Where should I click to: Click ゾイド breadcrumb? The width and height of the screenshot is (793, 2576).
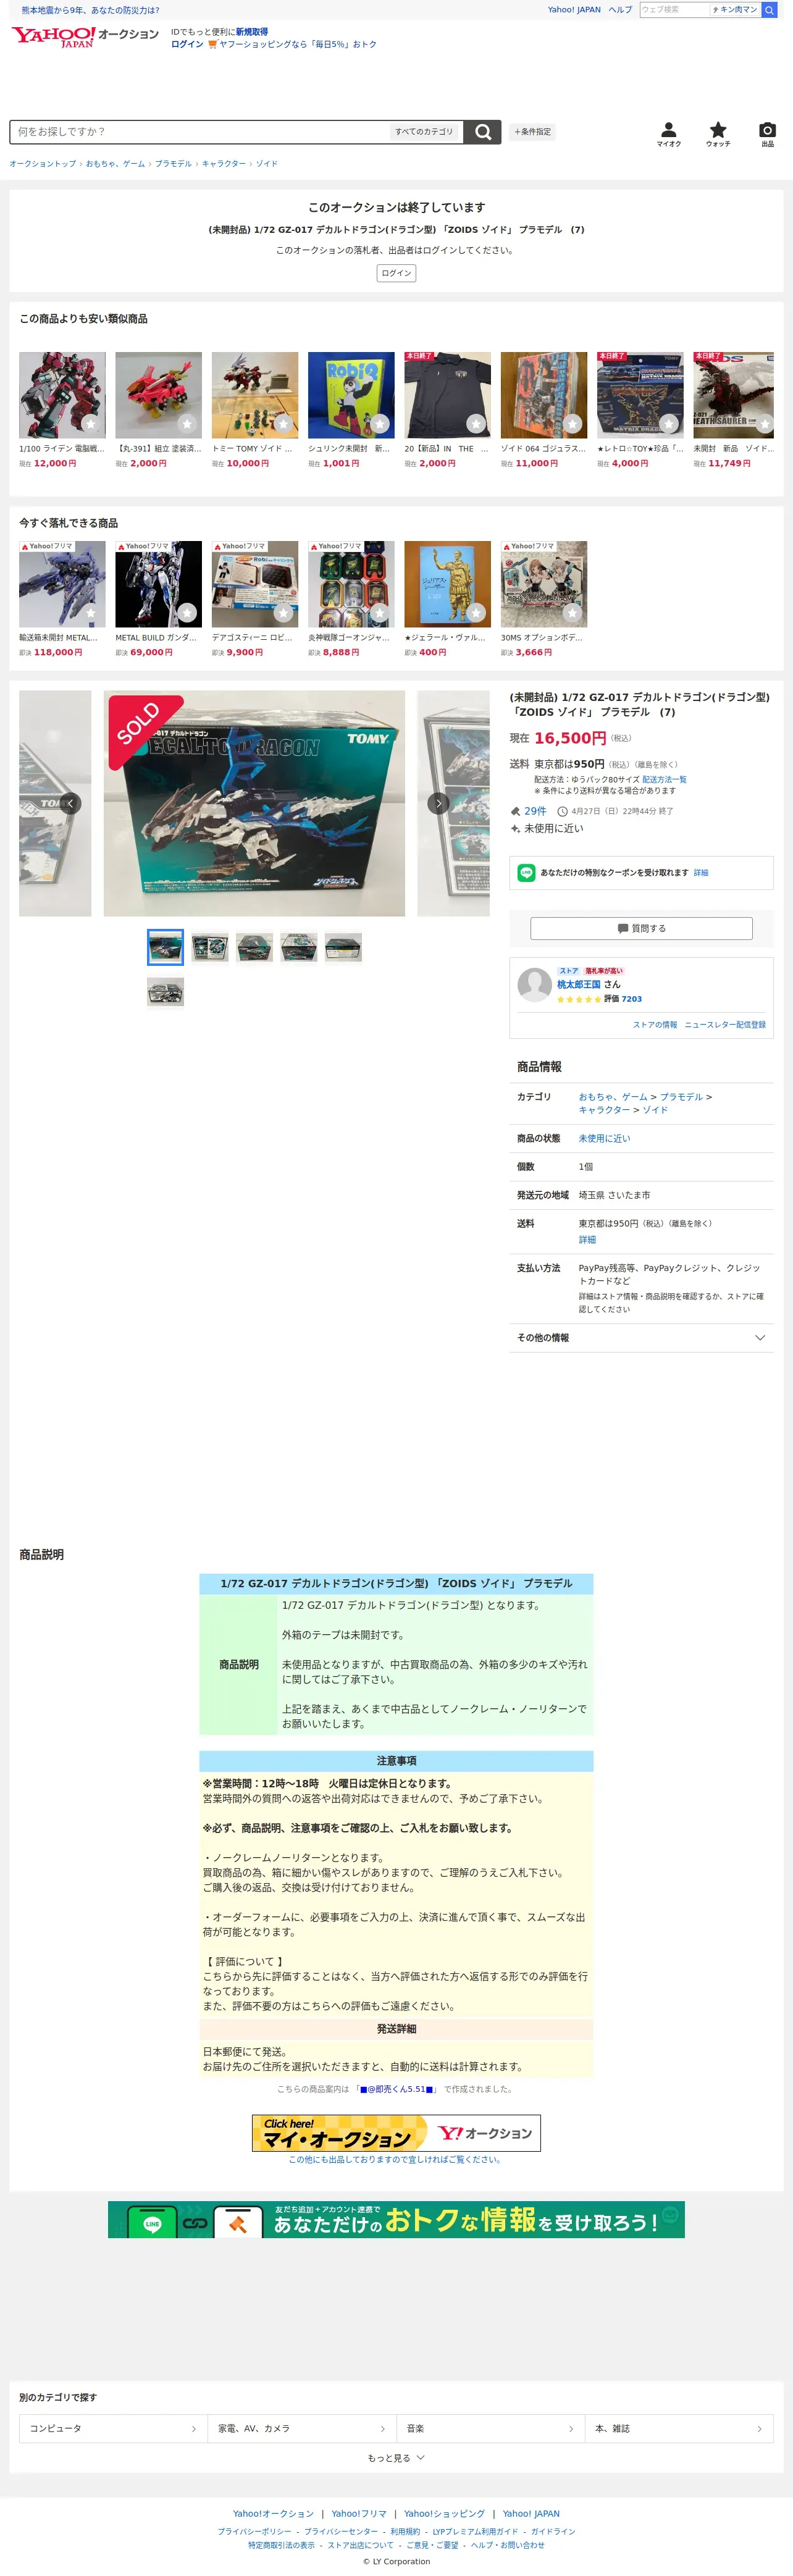coord(267,164)
